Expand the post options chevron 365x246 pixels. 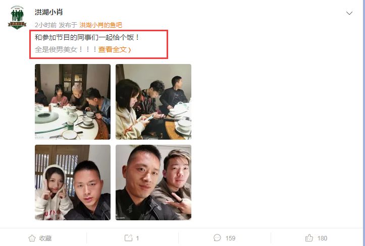tap(349, 13)
